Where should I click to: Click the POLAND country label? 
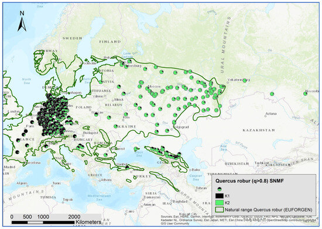[84, 107]
